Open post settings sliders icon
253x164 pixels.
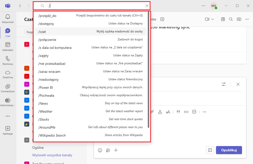pos(224,84)
